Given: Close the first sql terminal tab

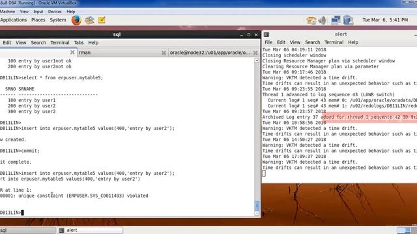Looking at the screenshot, I should [72, 53].
